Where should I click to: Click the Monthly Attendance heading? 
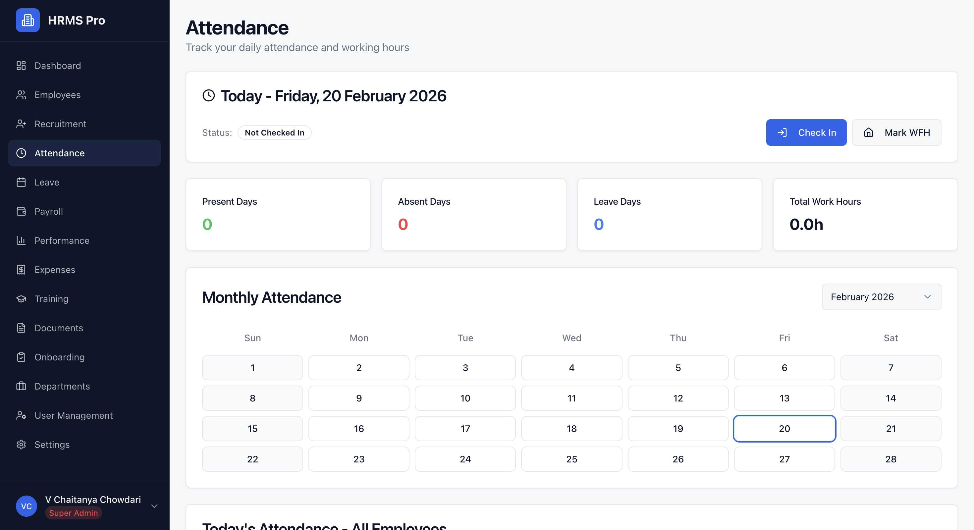(271, 297)
